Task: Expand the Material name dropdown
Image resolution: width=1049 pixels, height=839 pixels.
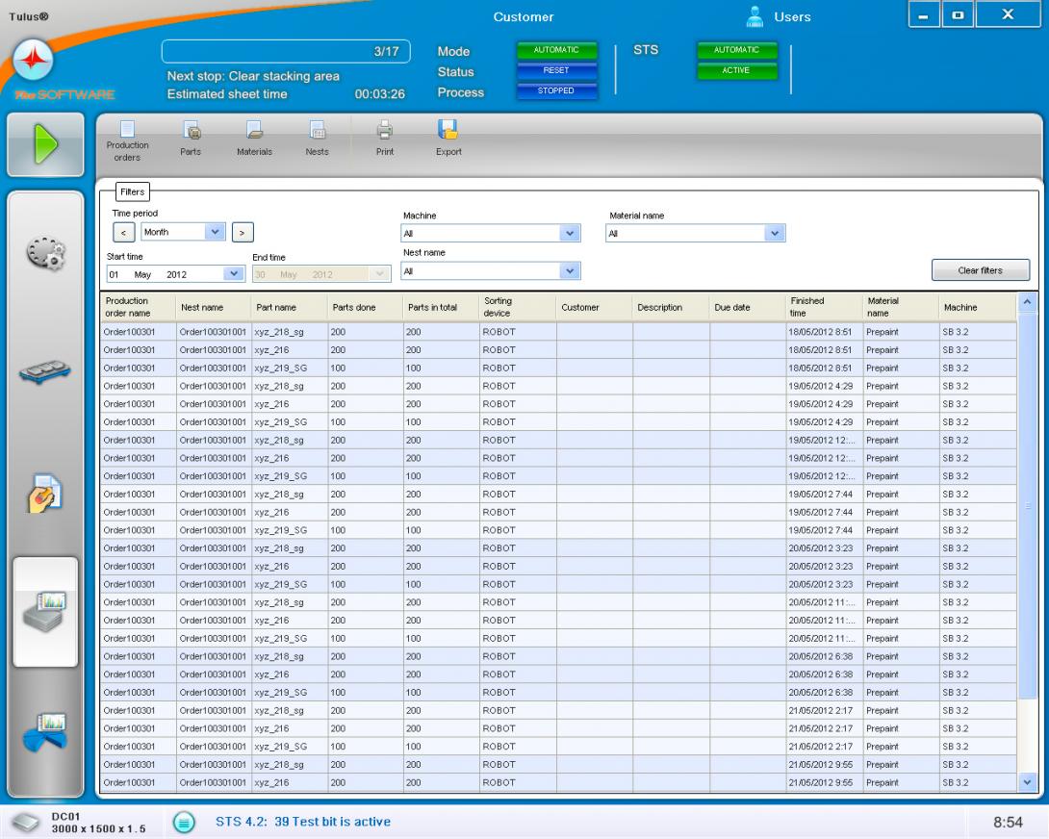Action: pyautogui.click(x=774, y=233)
